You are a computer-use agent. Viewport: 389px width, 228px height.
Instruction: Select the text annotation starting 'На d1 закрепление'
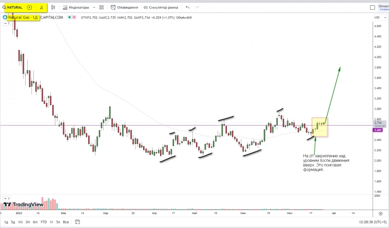326,162
